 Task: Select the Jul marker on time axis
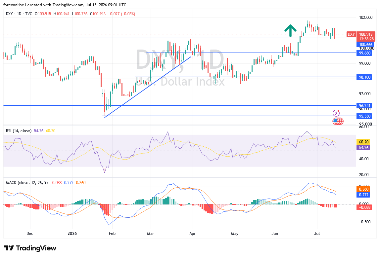pyautogui.click(x=317, y=234)
